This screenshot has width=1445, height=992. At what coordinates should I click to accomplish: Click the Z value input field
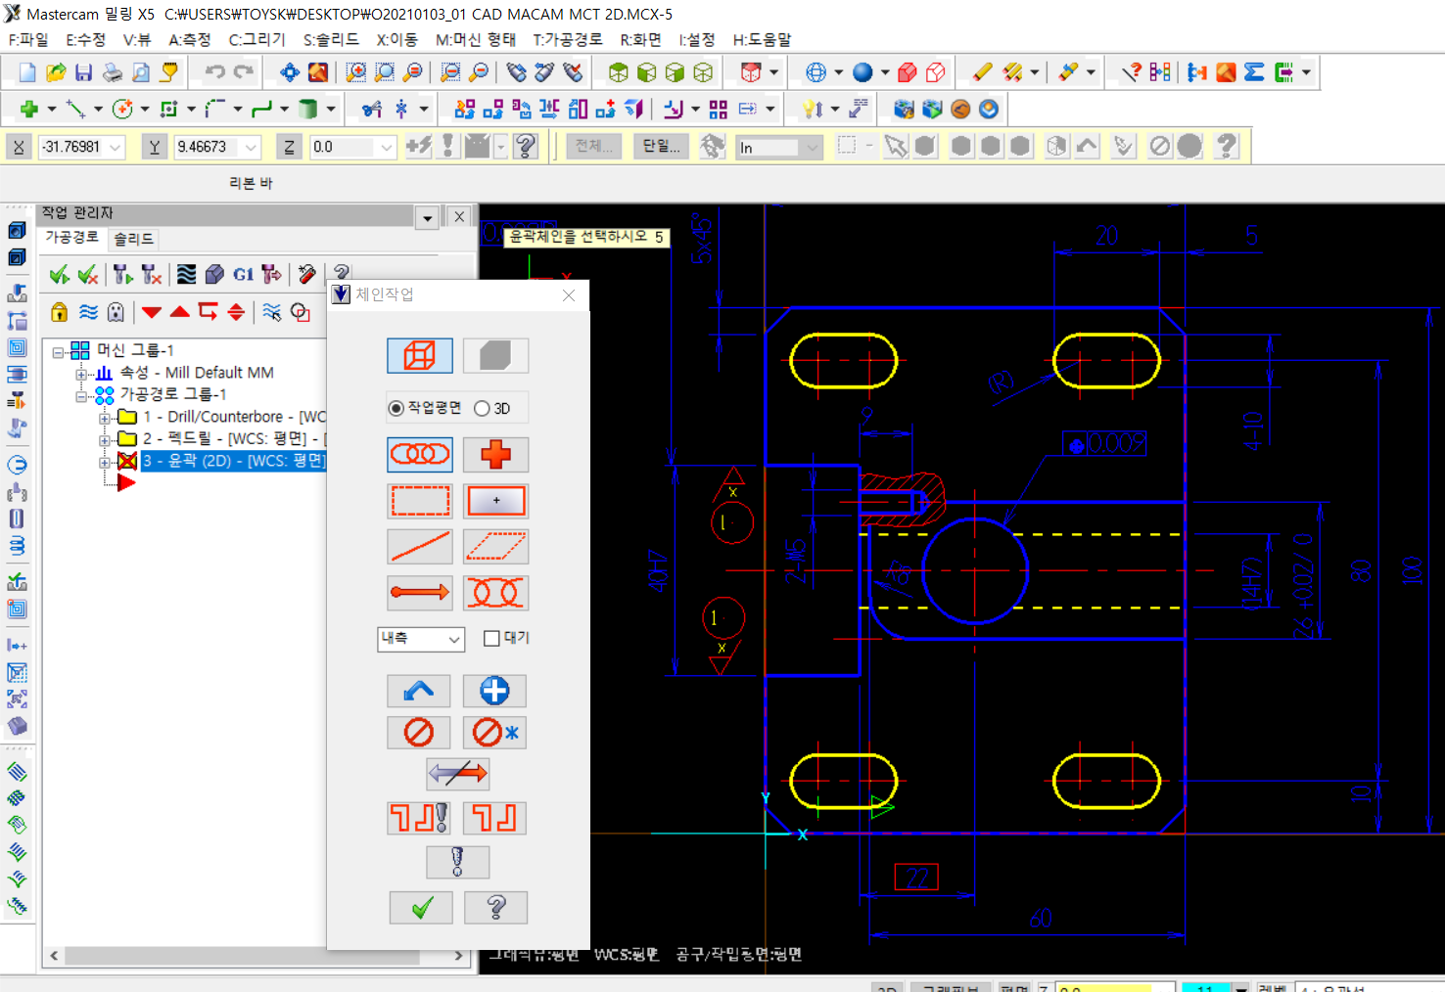pyautogui.click(x=344, y=147)
